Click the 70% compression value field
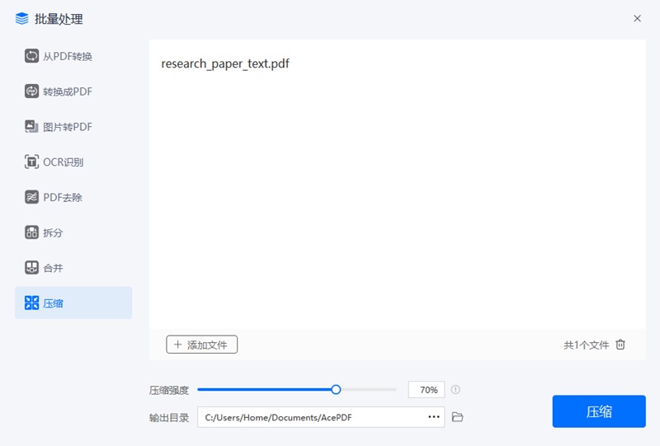This screenshot has width=660, height=446. point(427,390)
